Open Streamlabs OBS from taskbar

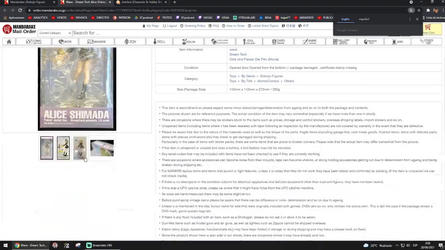99,245
